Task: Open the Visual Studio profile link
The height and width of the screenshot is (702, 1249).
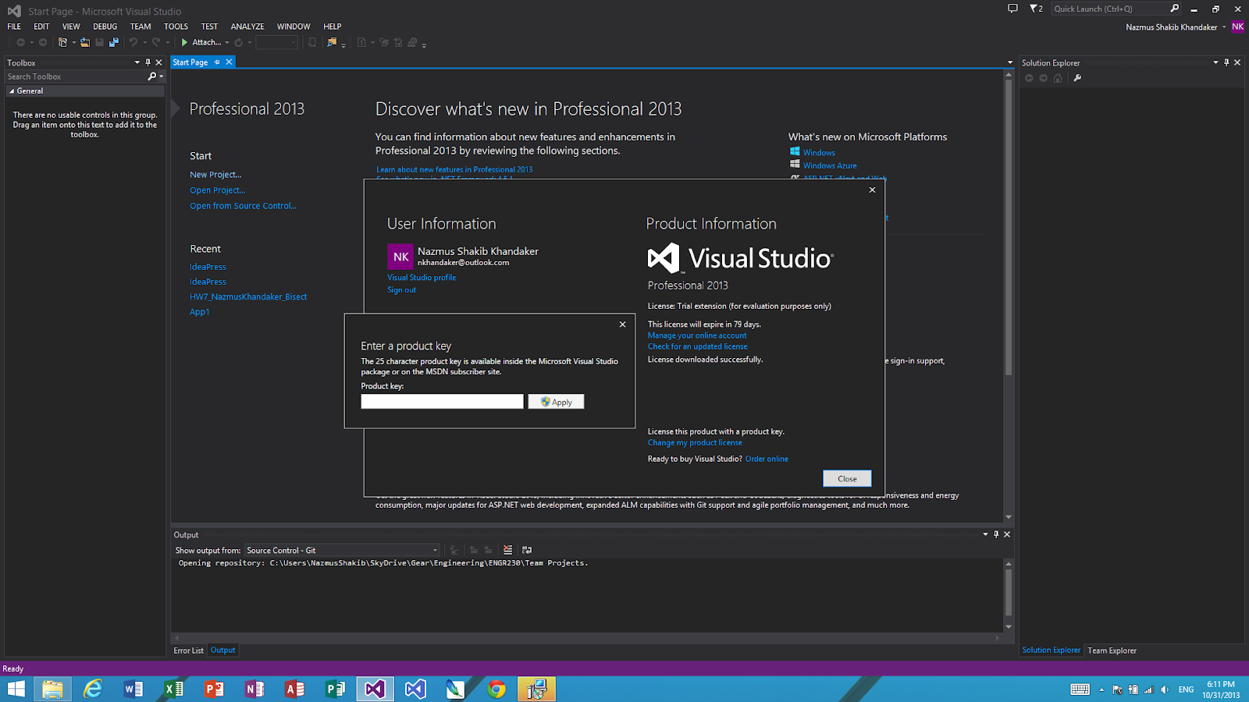Action: [422, 277]
